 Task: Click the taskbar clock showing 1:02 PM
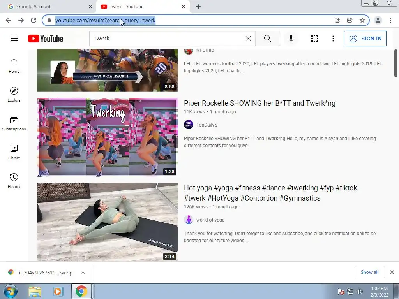tap(379, 292)
